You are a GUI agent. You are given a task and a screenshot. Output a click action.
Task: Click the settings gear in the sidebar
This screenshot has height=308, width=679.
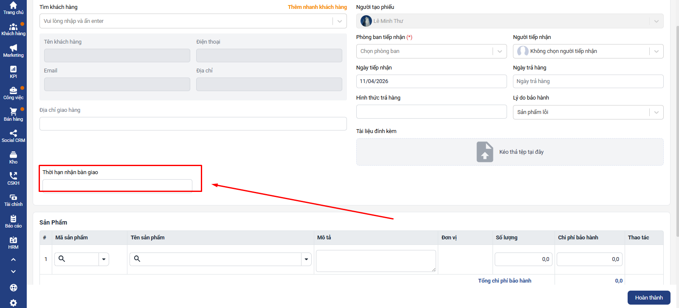13,302
